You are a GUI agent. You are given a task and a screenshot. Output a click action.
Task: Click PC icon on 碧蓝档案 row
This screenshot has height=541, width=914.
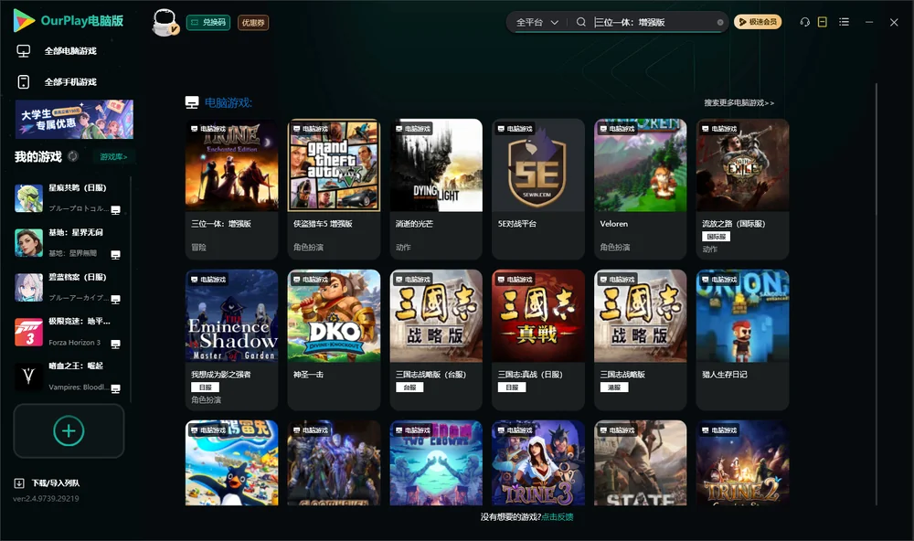(115, 300)
